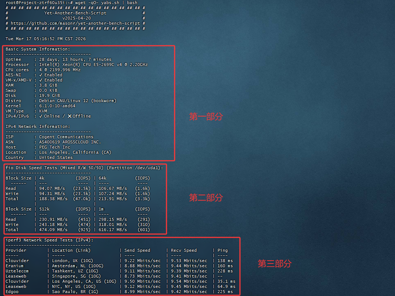Select the AS400619 AROSSCLOUD ASN entry
The width and height of the screenshot is (395, 296).
pos(70,142)
